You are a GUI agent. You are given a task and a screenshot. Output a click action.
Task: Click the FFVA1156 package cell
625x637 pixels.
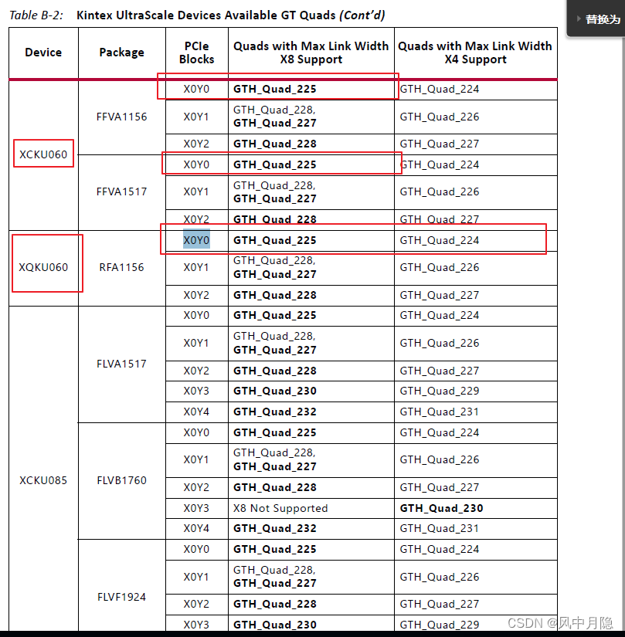click(x=121, y=117)
